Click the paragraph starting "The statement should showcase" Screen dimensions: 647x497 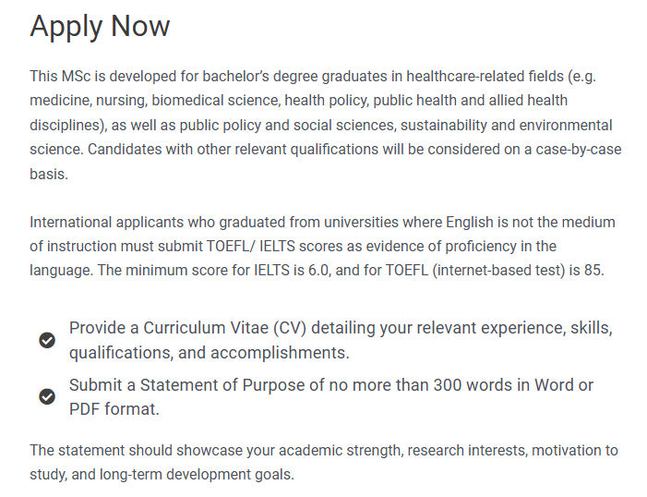coord(324,462)
